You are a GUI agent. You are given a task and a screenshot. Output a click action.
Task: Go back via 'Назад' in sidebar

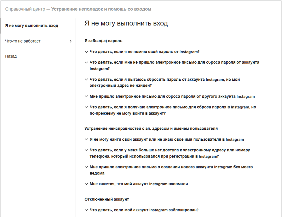(11, 56)
